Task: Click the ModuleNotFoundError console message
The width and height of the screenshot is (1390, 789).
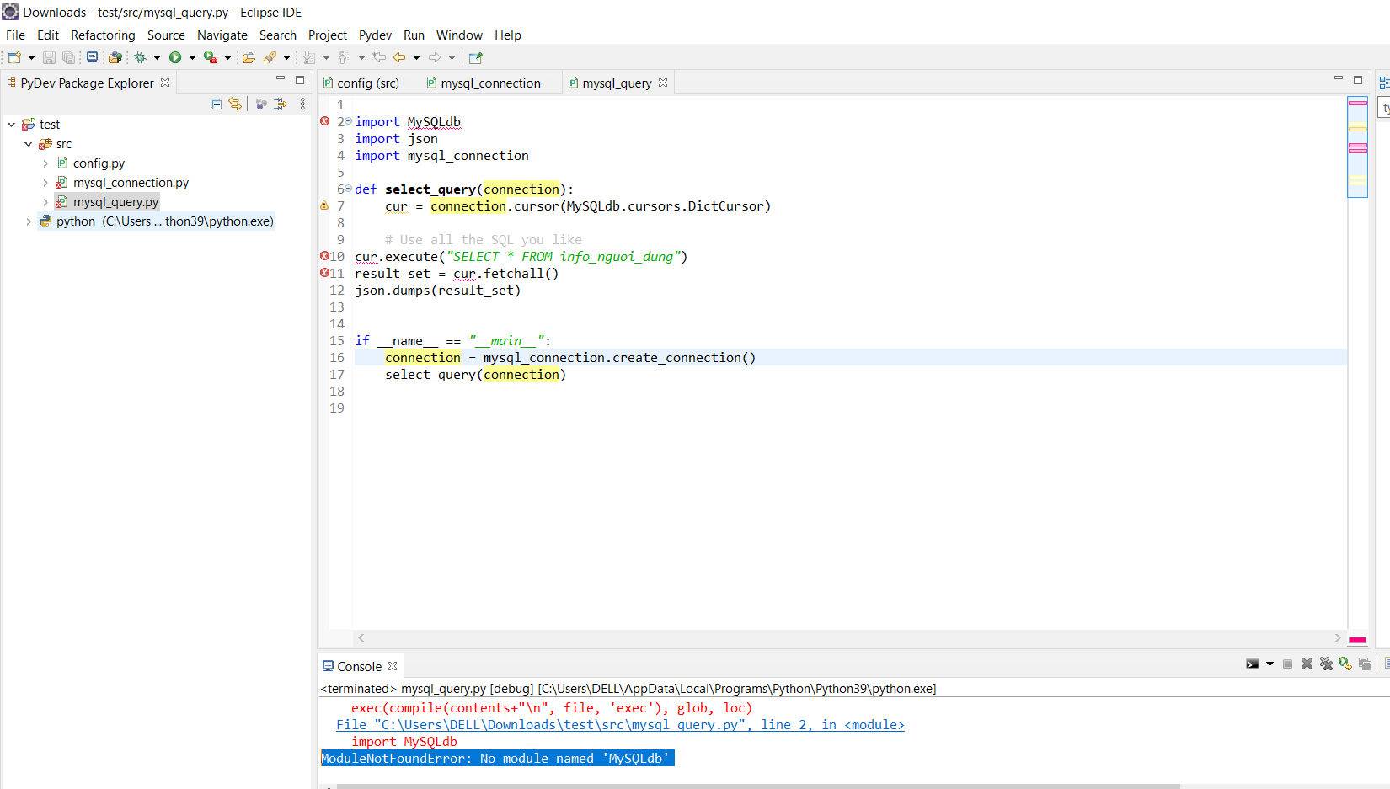Action: pos(497,758)
